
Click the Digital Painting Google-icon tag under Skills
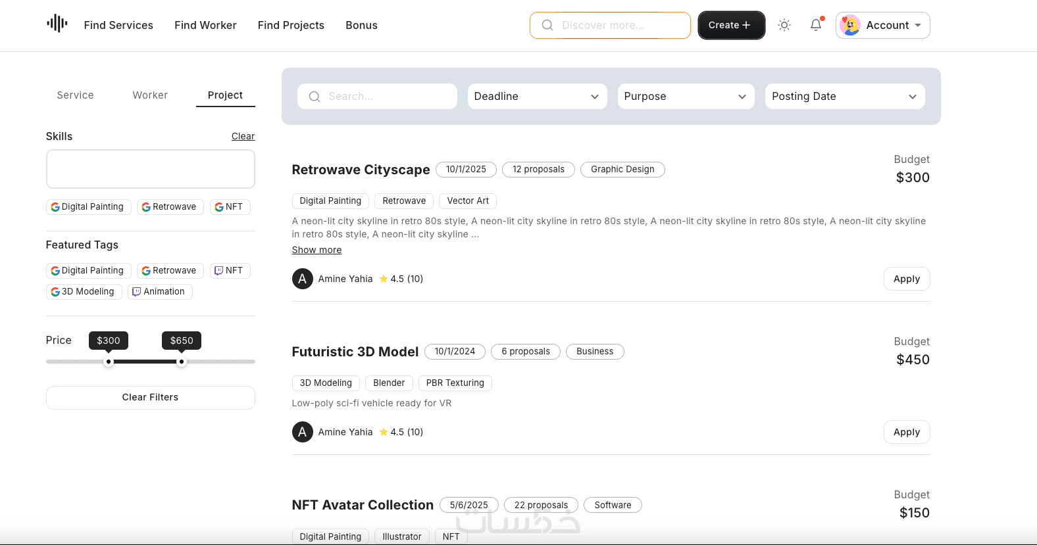point(88,206)
